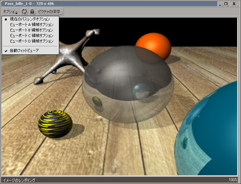Minimize the Pass_bille render window
Image resolution: width=241 pixels, height=184 pixels.
(220, 4)
